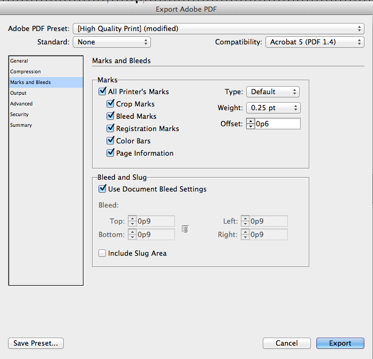Open the Adobe PDF Preset dropdown
This screenshot has height=359, width=373.
pos(218,28)
